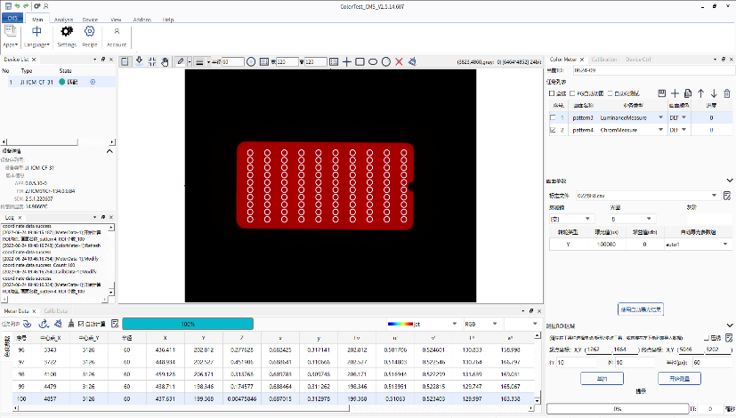Move task up with the up arrow
736x418 pixels.
(700, 93)
